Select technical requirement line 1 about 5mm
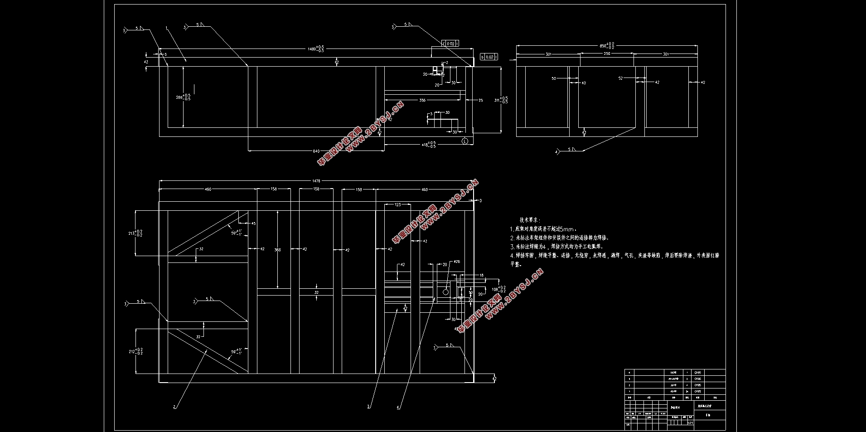 pyautogui.click(x=543, y=229)
